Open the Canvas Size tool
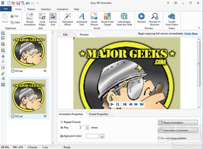 tap(53, 19)
